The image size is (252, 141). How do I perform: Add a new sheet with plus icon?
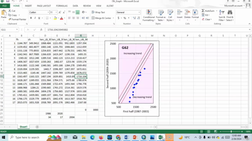(37, 127)
